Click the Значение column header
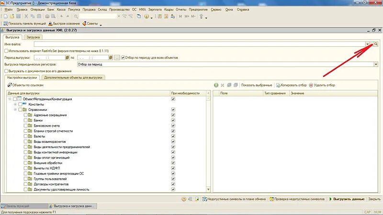This screenshot has height=215, width=383. (333, 93)
